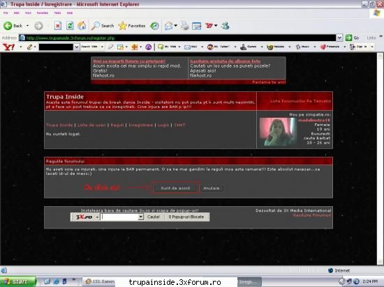This screenshot has height=287, width=384.
Task: Click the Sunt de acord button
Action: pyautogui.click(x=175, y=188)
